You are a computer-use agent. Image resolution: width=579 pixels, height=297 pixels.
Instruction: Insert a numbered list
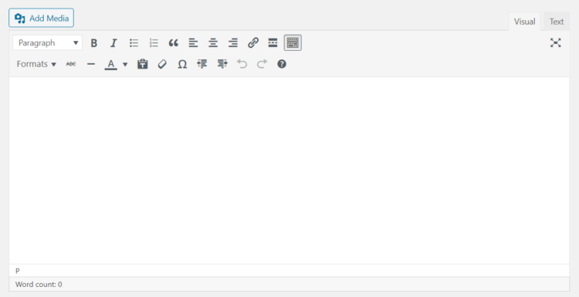point(154,42)
